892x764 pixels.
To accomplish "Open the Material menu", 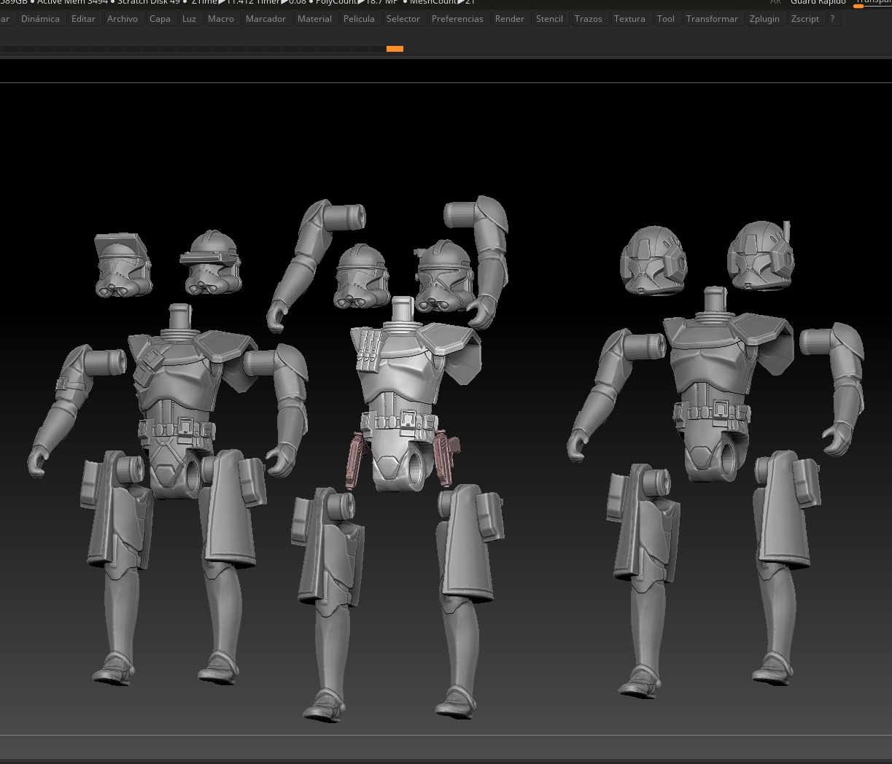I will (x=314, y=18).
